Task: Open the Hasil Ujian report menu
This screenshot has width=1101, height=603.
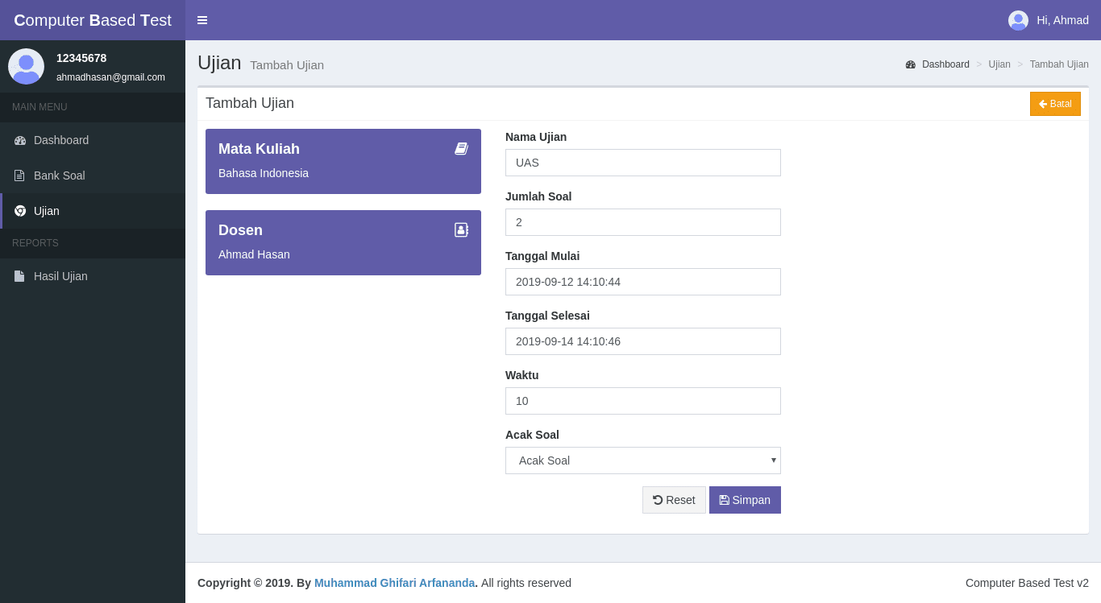Action: pyautogui.click(x=93, y=276)
